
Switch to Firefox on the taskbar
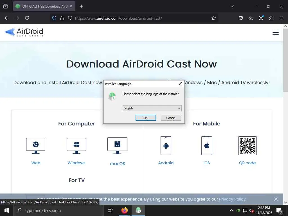pyautogui.click(x=125, y=210)
